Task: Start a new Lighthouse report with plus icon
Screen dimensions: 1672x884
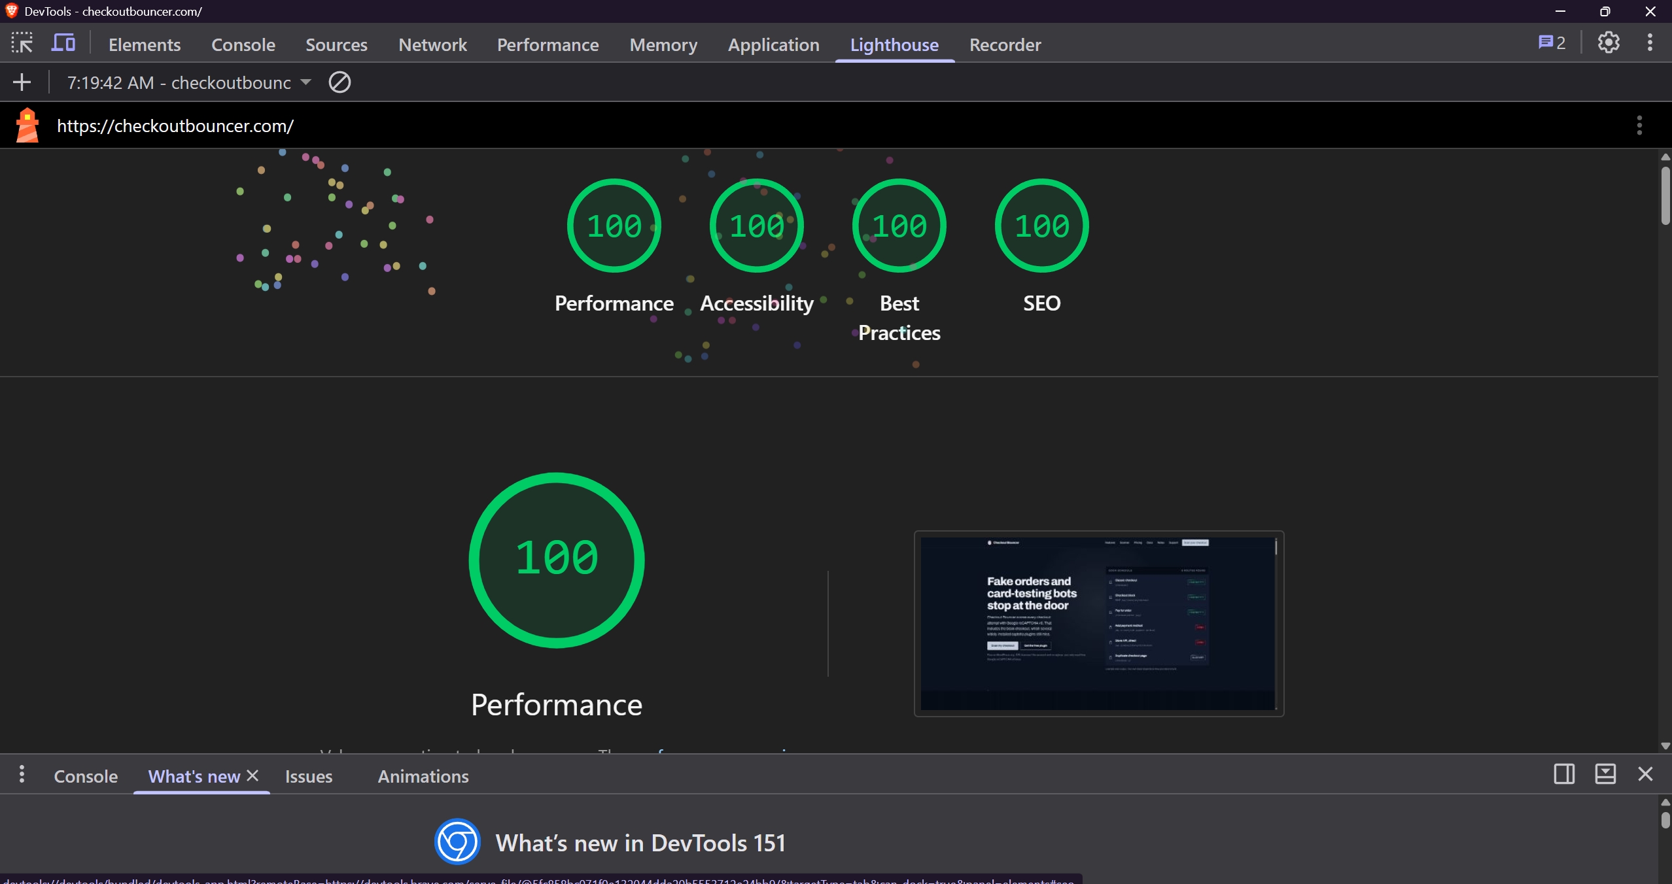Action: 22,82
